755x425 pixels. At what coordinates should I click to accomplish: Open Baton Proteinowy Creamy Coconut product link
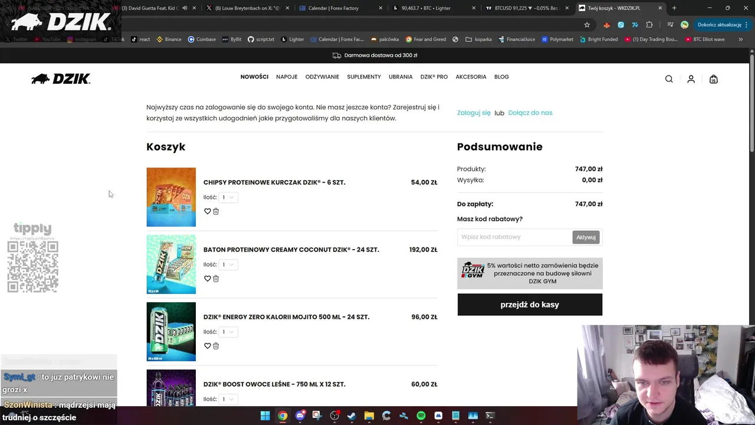(291, 250)
